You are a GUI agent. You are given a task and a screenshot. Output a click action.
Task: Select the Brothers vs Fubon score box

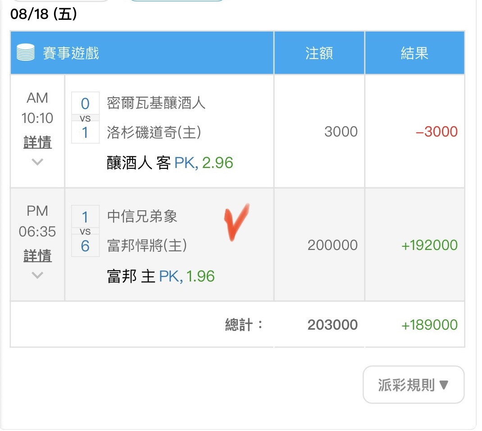(x=85, y=231)
